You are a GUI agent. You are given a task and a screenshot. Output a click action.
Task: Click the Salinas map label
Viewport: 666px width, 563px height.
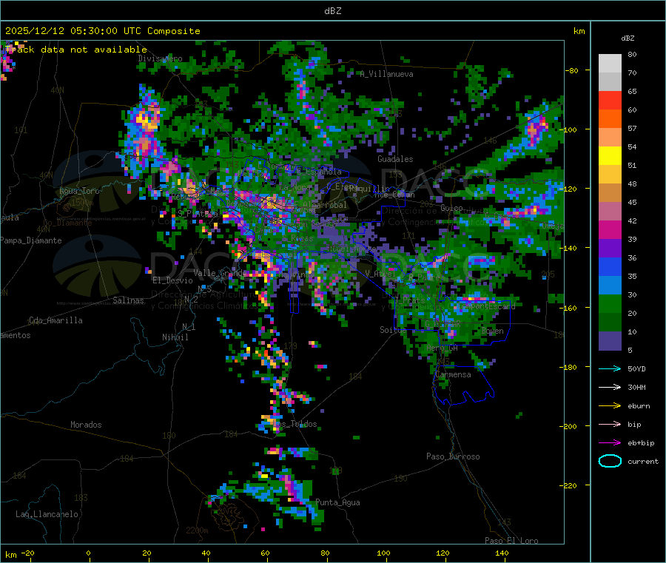pyautogui.click(x=128, y=300)
